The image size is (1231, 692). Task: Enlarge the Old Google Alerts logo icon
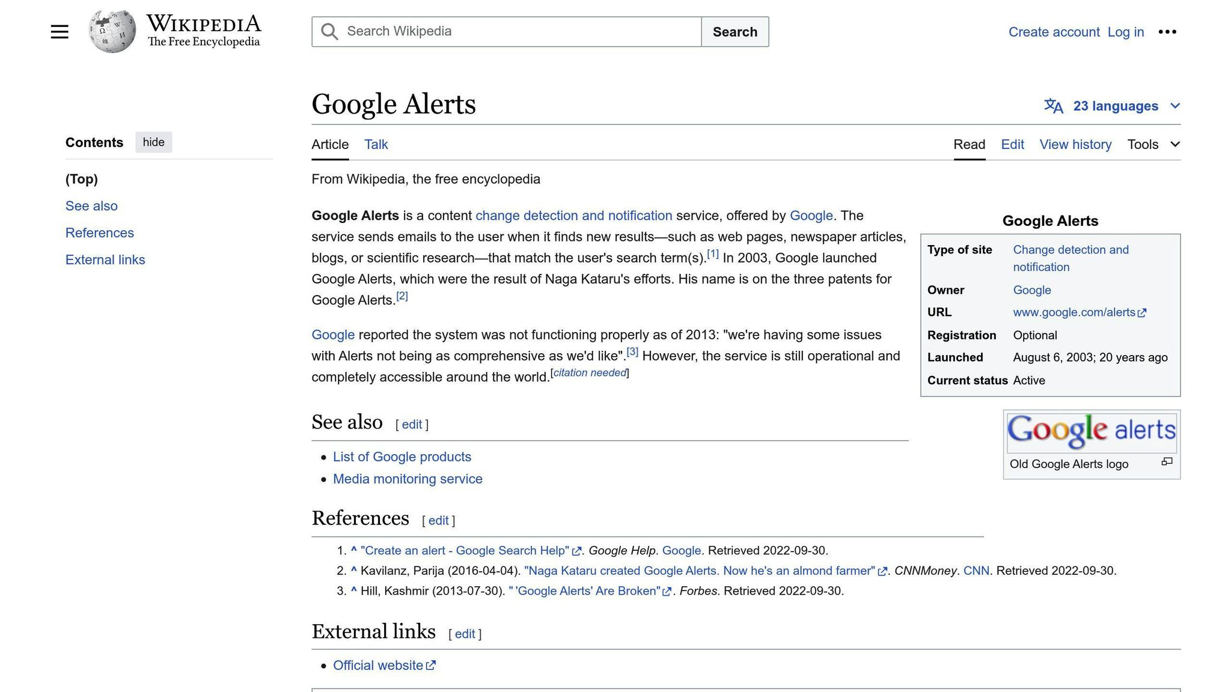point(1167,461)
